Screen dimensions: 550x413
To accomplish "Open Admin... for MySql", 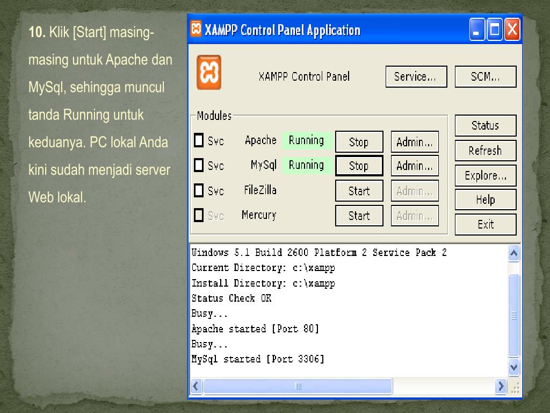I will tap(415, 166).
